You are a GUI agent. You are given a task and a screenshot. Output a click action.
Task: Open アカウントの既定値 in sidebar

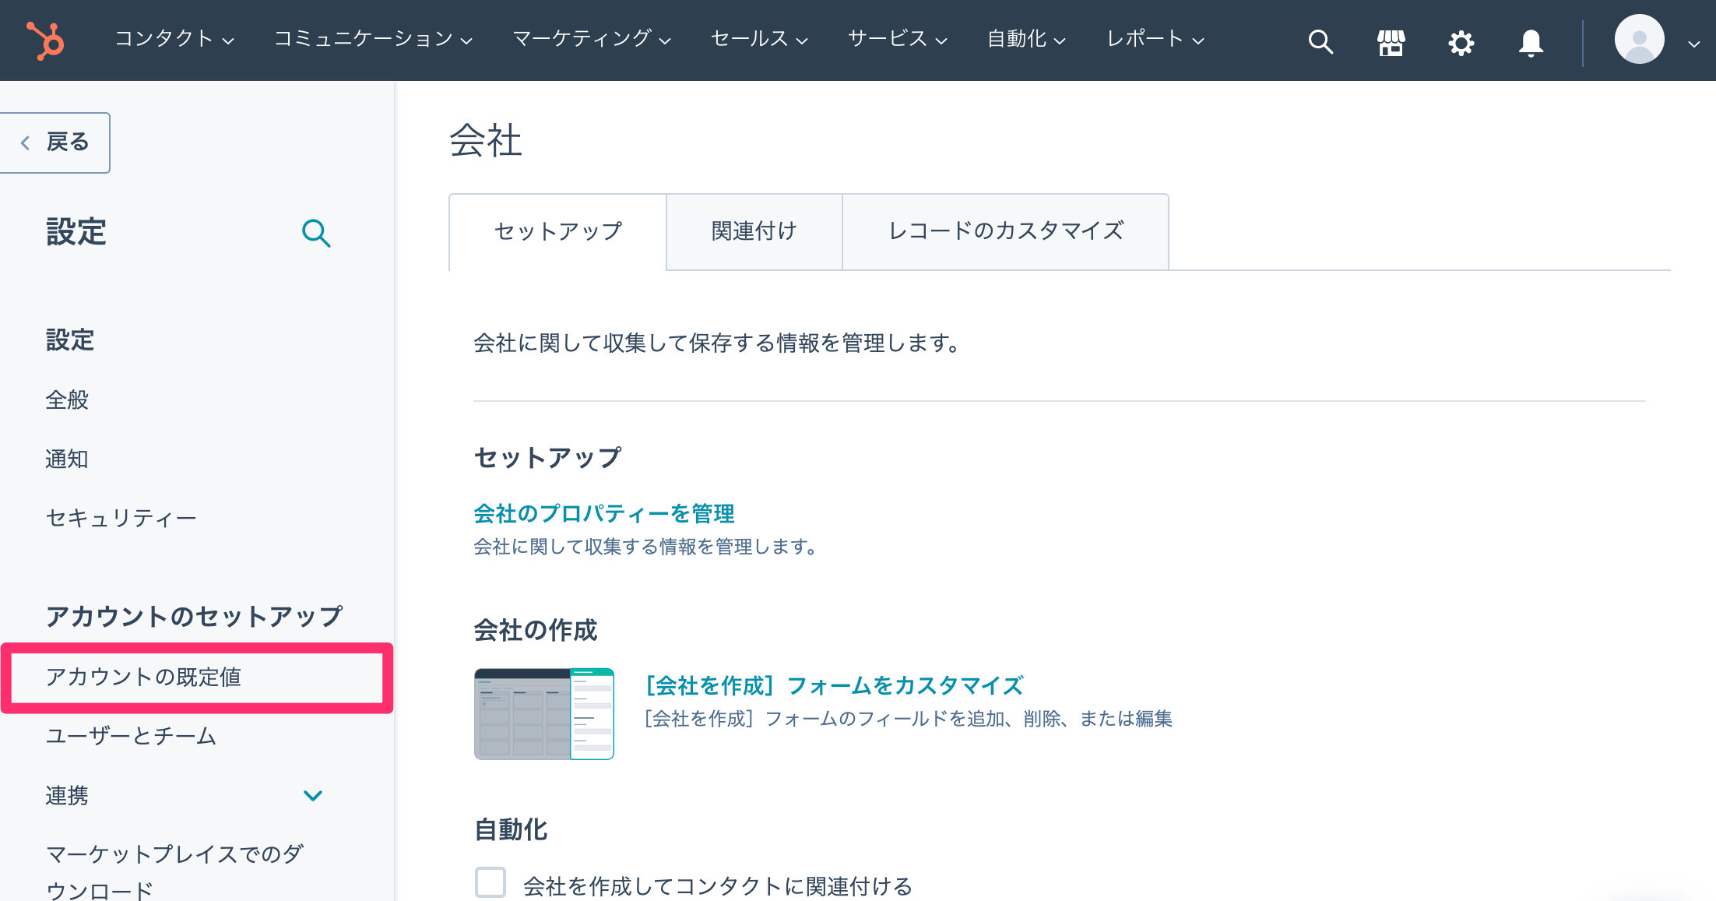point(143,677)
